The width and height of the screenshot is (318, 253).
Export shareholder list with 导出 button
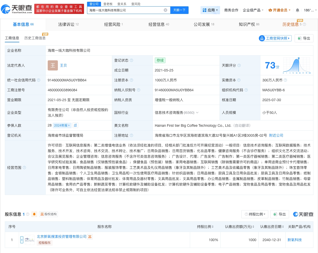coord(279,214)
